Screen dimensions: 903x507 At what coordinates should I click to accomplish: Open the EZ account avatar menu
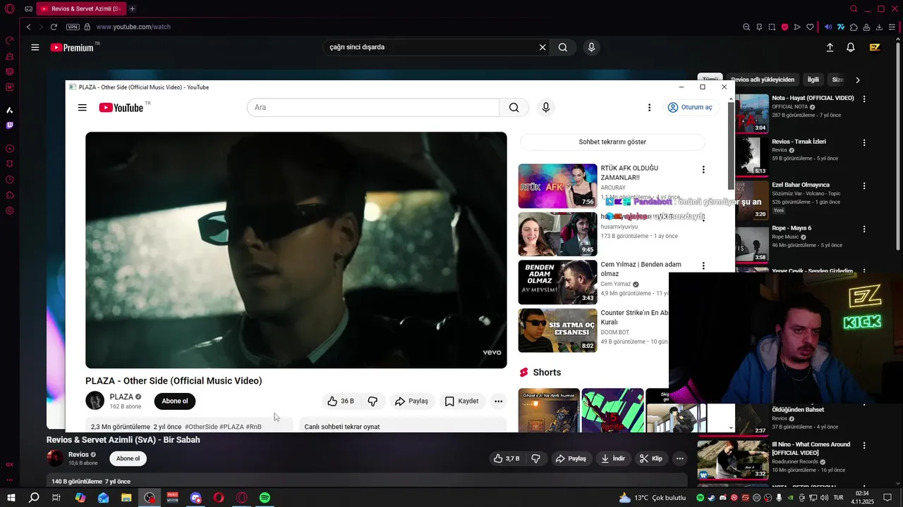(875, 47)
